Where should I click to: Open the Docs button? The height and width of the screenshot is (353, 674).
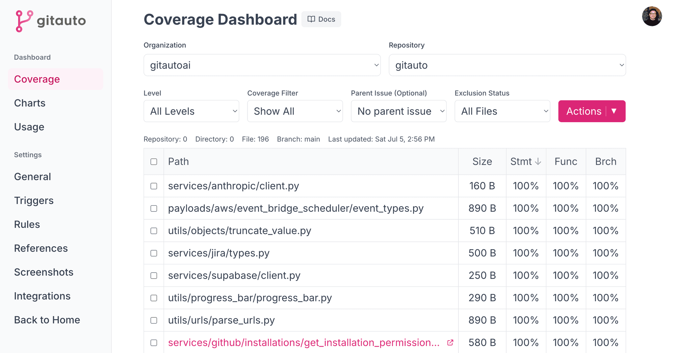(x=321, y=19)
